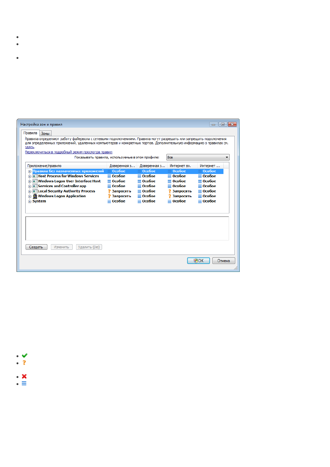Open the profile dropdown showing Все

point(198,157)
